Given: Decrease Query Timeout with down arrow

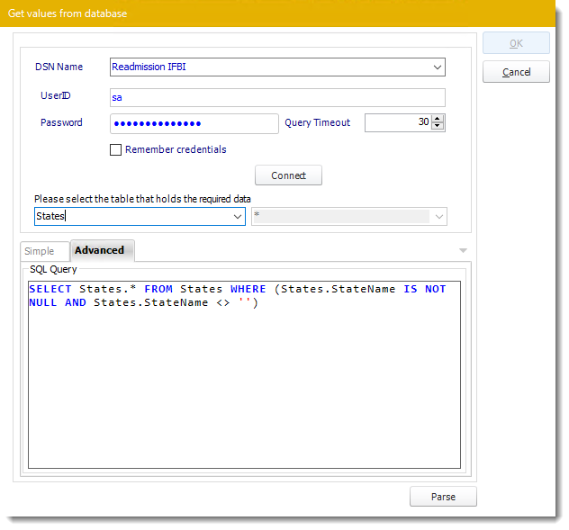Looking at the screenshot, I should pyautogui.click(x=438, y=126).
